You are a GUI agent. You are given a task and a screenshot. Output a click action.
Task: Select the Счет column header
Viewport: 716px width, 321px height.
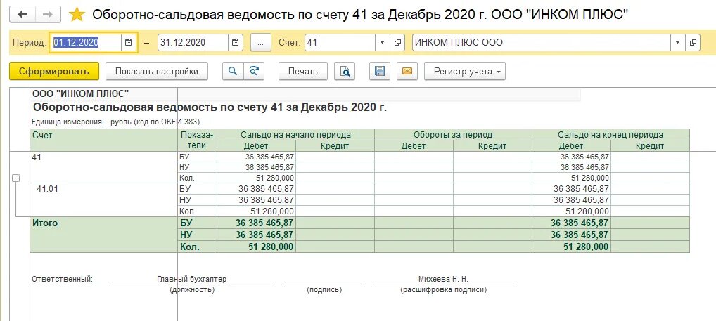pyautogui.click(x=103, y=140)
